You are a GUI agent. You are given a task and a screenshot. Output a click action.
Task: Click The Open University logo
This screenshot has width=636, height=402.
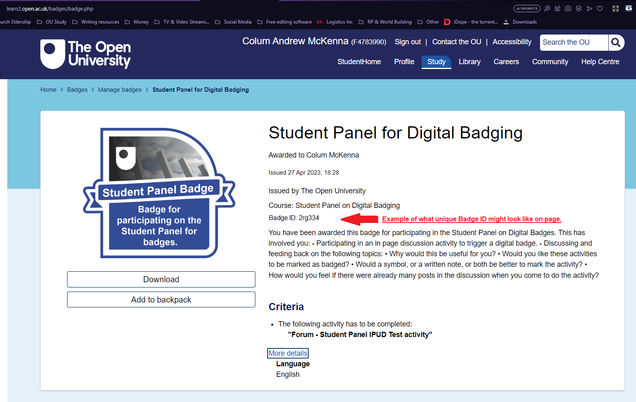point(85,54)
